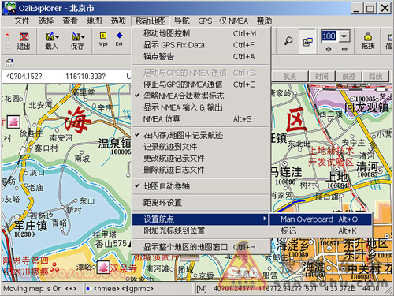Image resolution: width=394 pixels, height=296 pixels.
Task: Select the Wpt waypoint tool icon
Action: click(x=103, y=39)
